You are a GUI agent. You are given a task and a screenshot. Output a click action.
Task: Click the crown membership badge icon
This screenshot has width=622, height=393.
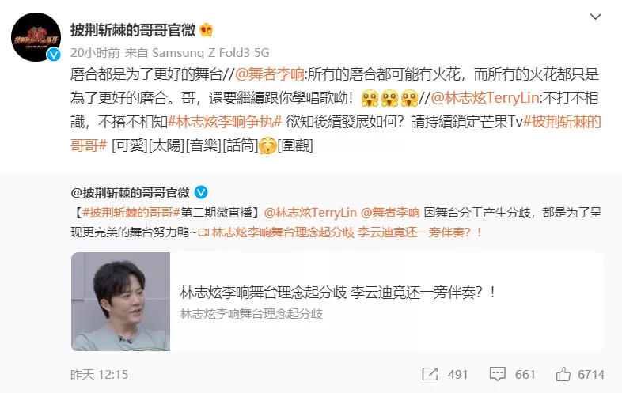(x=207, y=30)
